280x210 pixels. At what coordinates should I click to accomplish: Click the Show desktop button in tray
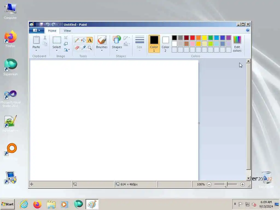(277, 204)
